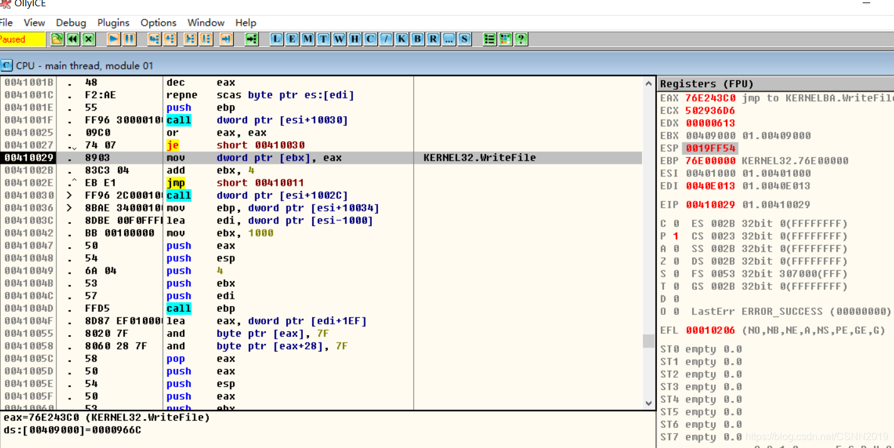
Task: Click the disassembly scrollbar up arrow
Action: [x=649, y=83]
